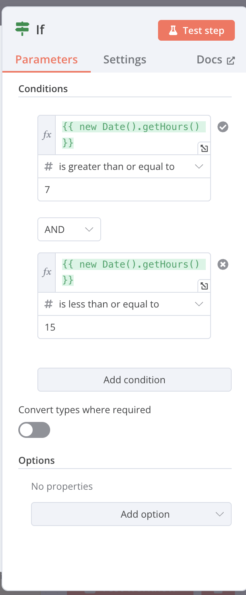Screen dimensions: 246x595
Task: Switch to the Settings tab
Action: [125, 60]
